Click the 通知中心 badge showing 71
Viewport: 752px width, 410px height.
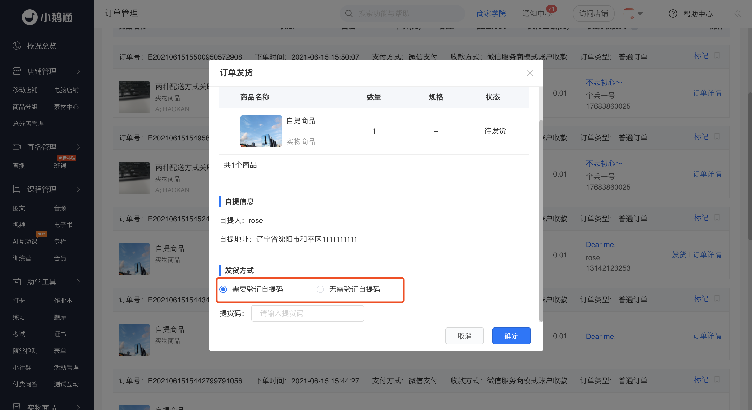tap(551, 9)
